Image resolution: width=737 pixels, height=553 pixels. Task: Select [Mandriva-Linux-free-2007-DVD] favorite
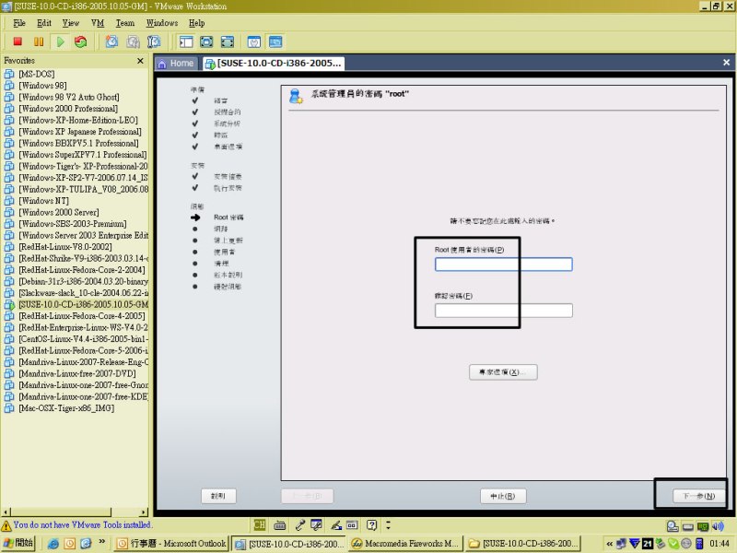(x=77, y=373)
